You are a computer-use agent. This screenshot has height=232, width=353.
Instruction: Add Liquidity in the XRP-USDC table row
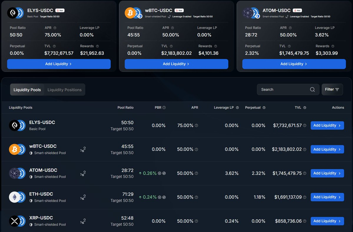coord(327,221)
